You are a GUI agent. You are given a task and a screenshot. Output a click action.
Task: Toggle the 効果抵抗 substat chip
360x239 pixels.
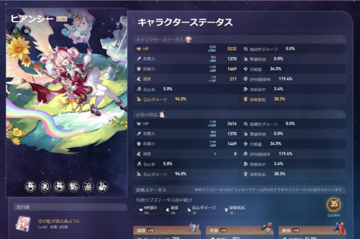point(235,209)
